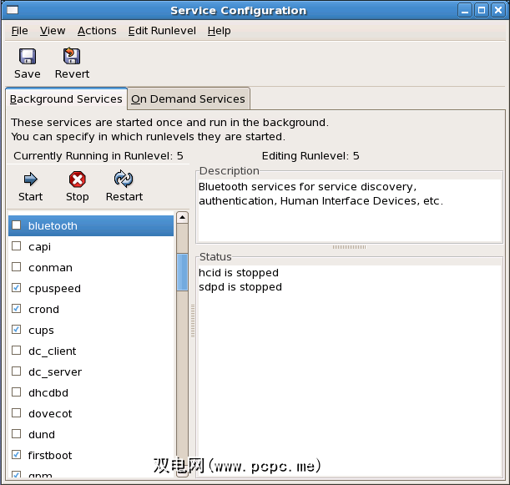
Task: Click the Restart service icon
Action: pos(124,179)
